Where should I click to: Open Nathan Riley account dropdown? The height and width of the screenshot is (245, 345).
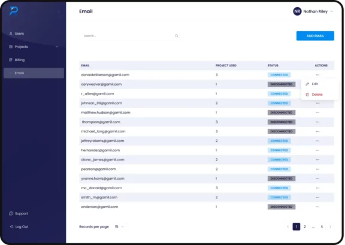tap(332, 11)
